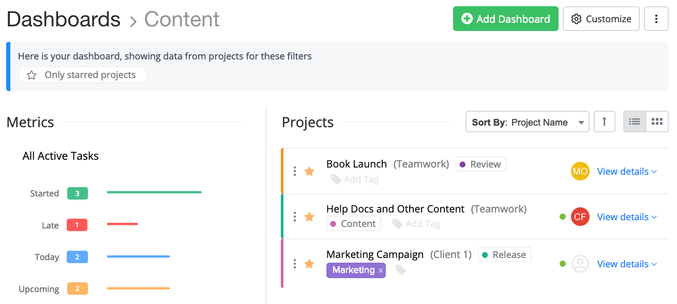Unstar the Book Launch project
Image resolution: width=677 pixels, height=304 pixels.
coord(309,171)
